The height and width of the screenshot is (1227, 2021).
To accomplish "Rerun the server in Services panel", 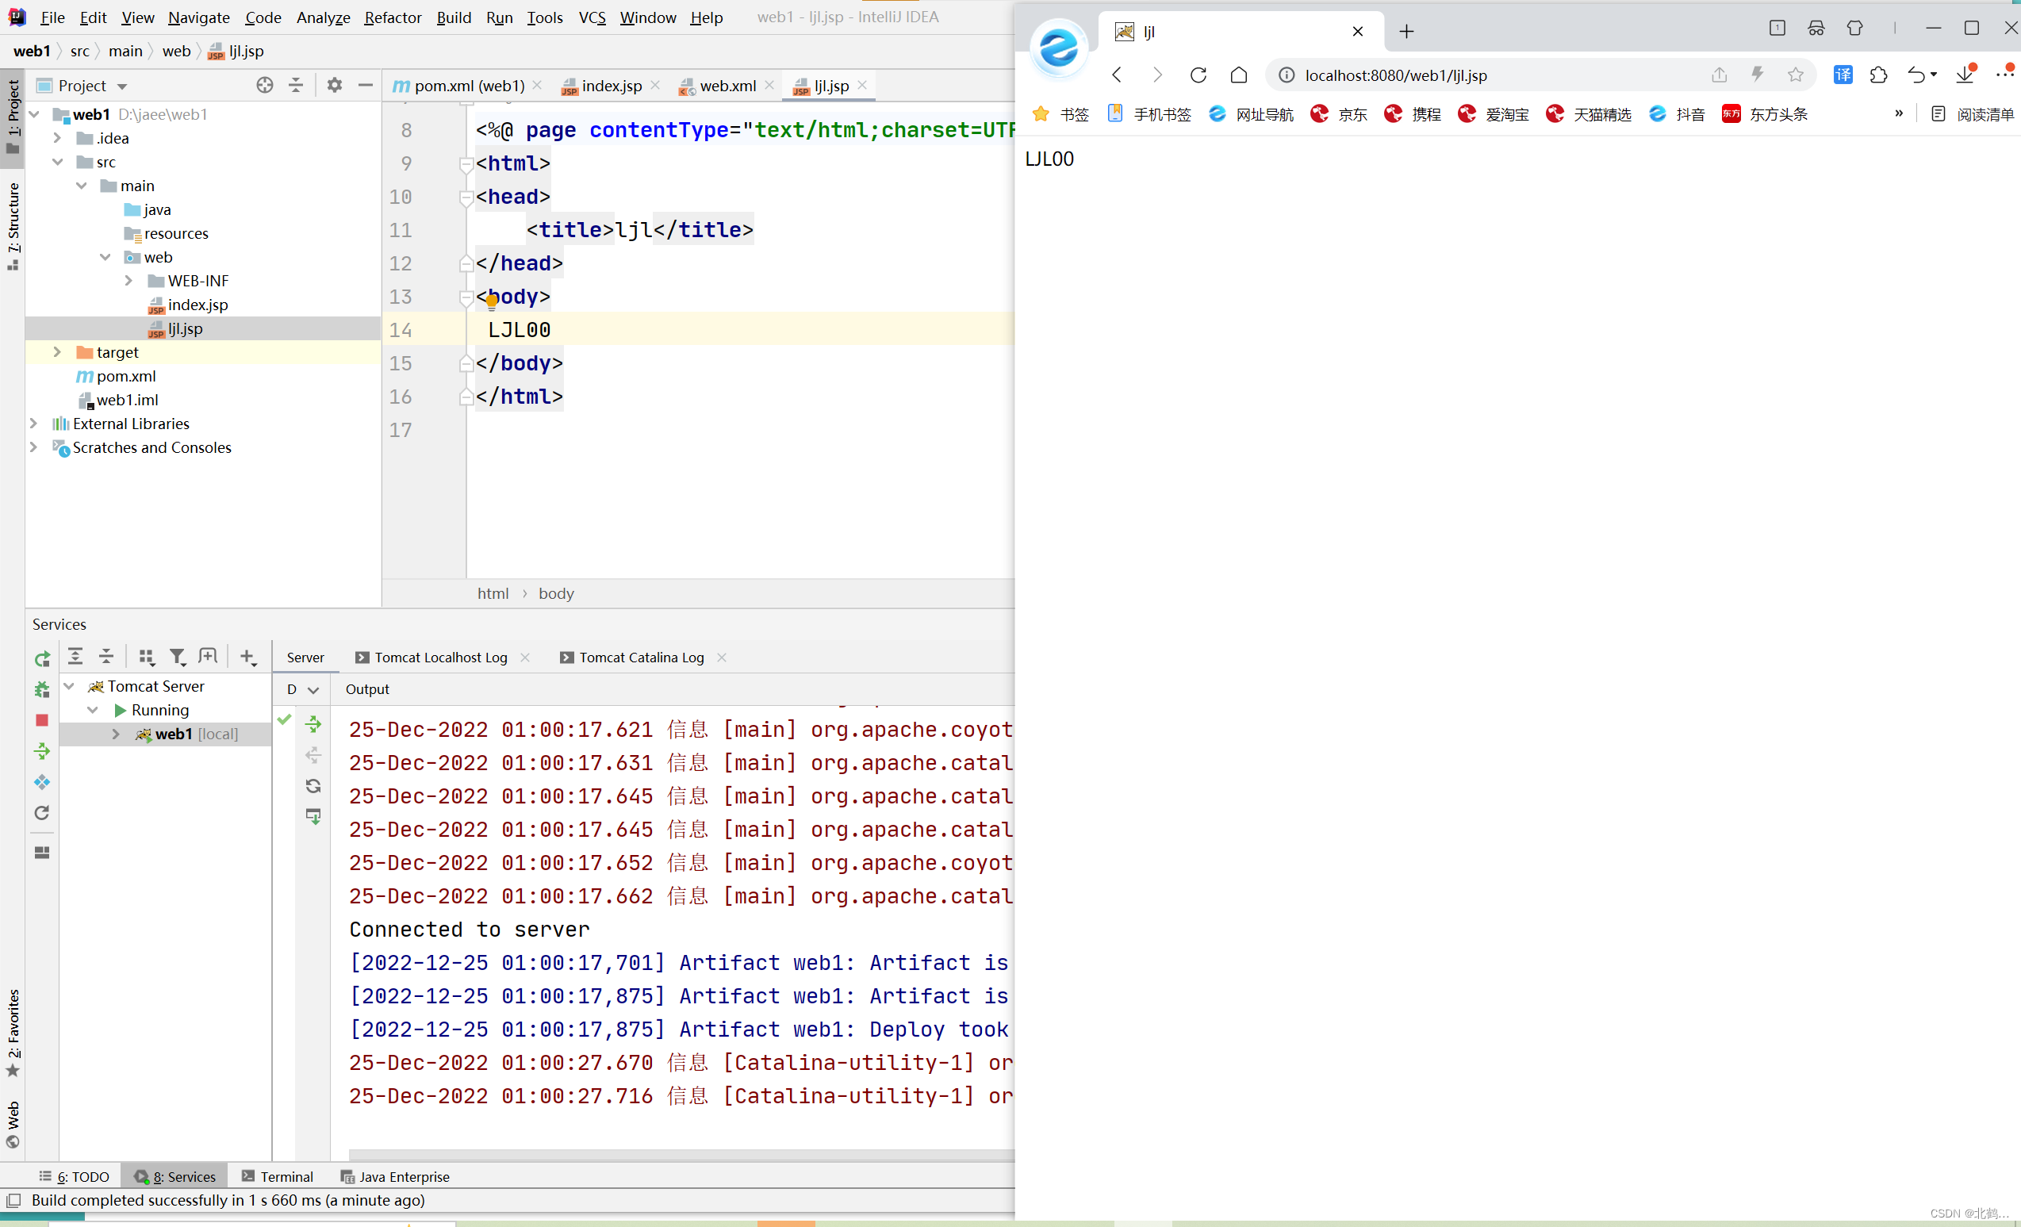I will pyautogui.click(x=42, y=658).
